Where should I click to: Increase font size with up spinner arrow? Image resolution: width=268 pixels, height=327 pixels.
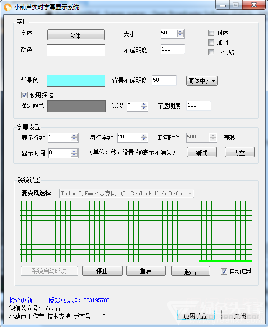click(180, 31)
